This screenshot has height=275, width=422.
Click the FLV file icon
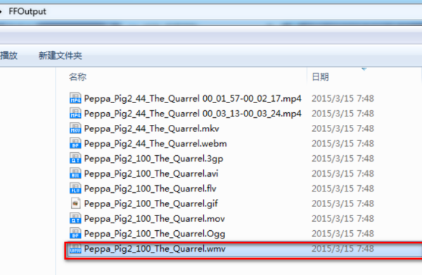click(x=75, y=189)
